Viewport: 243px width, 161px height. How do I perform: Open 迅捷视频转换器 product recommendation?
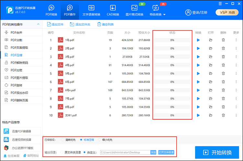click(21, 140)
